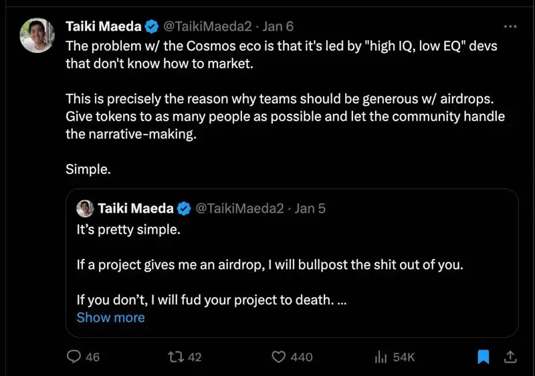
Task: Open the three-dot more options menu
Action: point(510,26)
